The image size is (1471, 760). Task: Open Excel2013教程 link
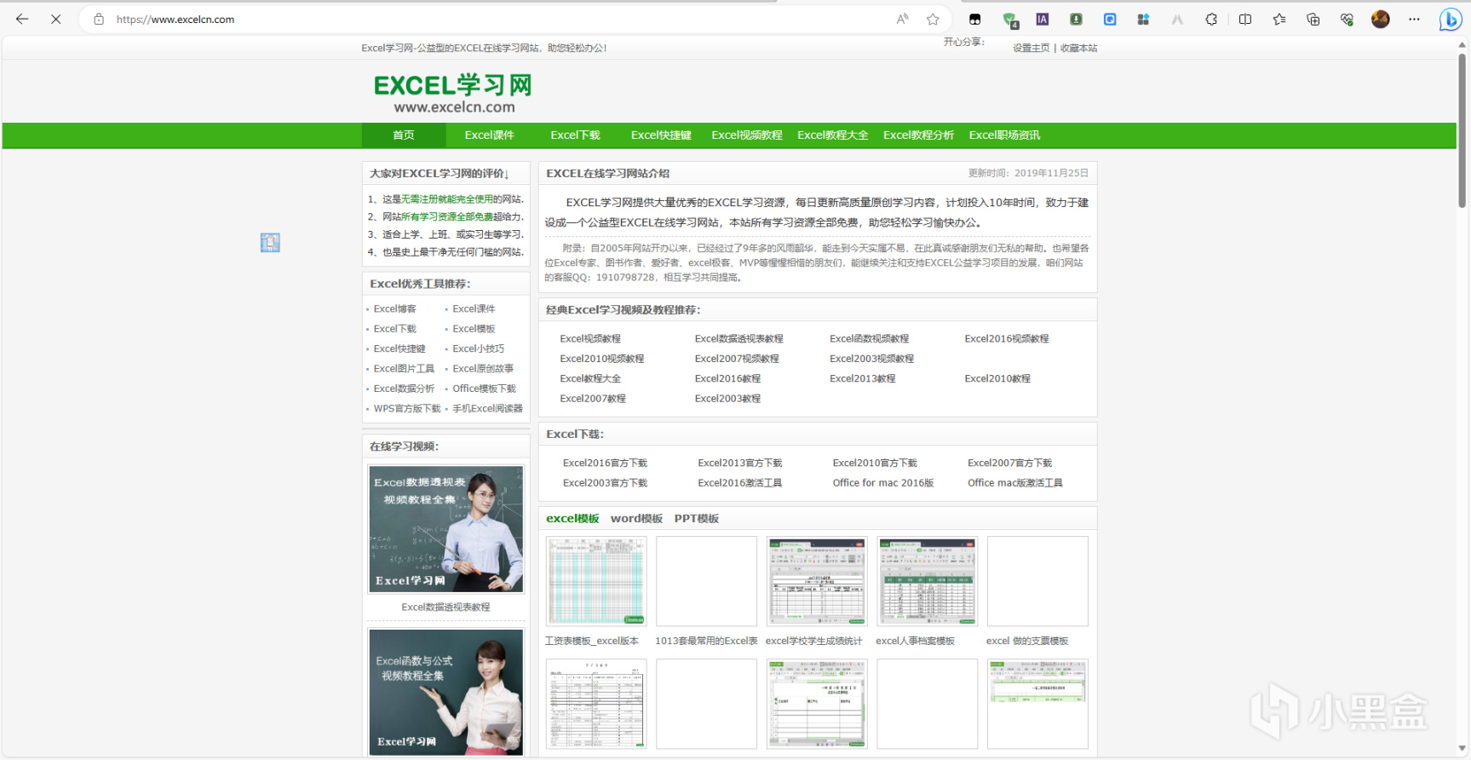point(862,378)
